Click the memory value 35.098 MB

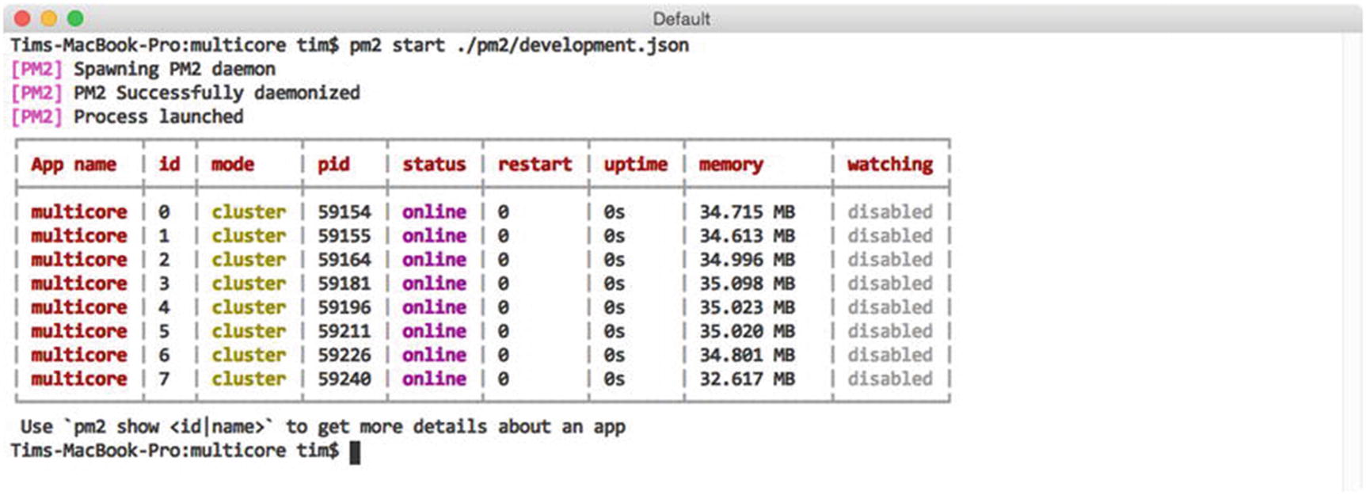pos(746,284)
